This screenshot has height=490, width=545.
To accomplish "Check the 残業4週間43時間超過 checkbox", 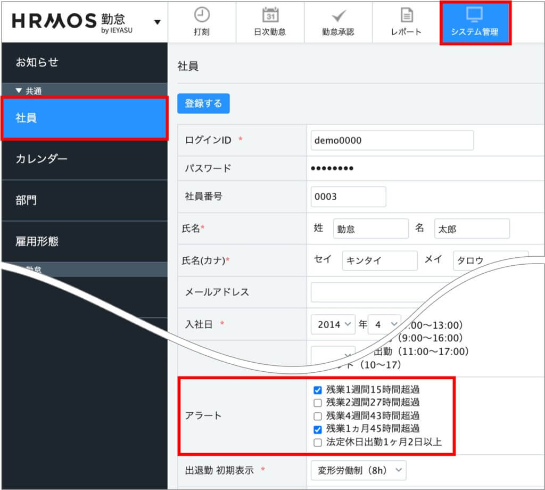I will [318, 416].
